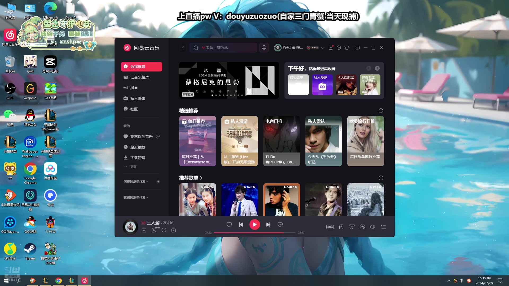Show lyrics with the 词 button
509x286 pixels.
coord(341,227)
